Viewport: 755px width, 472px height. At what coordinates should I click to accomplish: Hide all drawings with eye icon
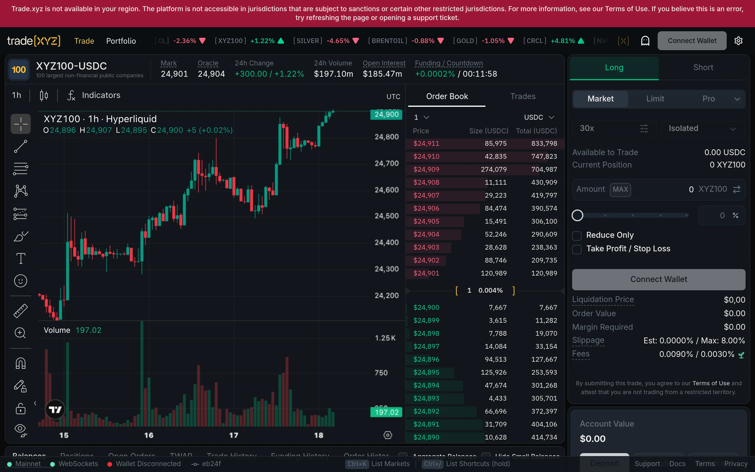tap(21, 430)
